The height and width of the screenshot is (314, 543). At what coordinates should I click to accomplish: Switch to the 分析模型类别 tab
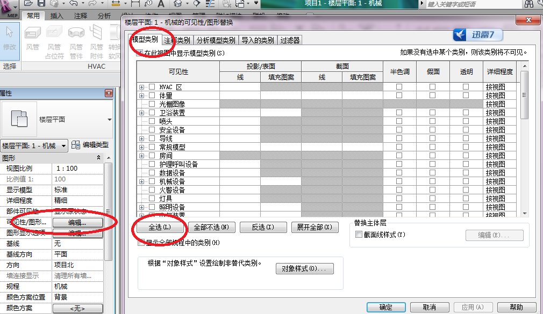(216, 40)
